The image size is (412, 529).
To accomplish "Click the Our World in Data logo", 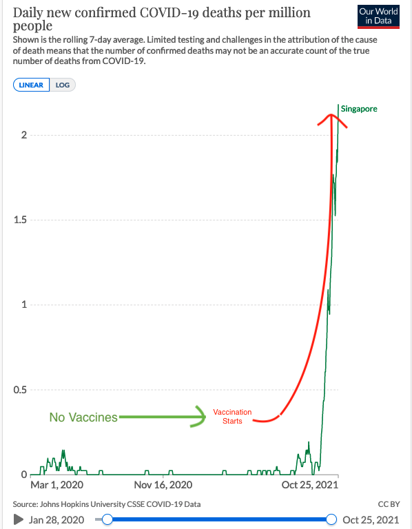I will point(378,17).
